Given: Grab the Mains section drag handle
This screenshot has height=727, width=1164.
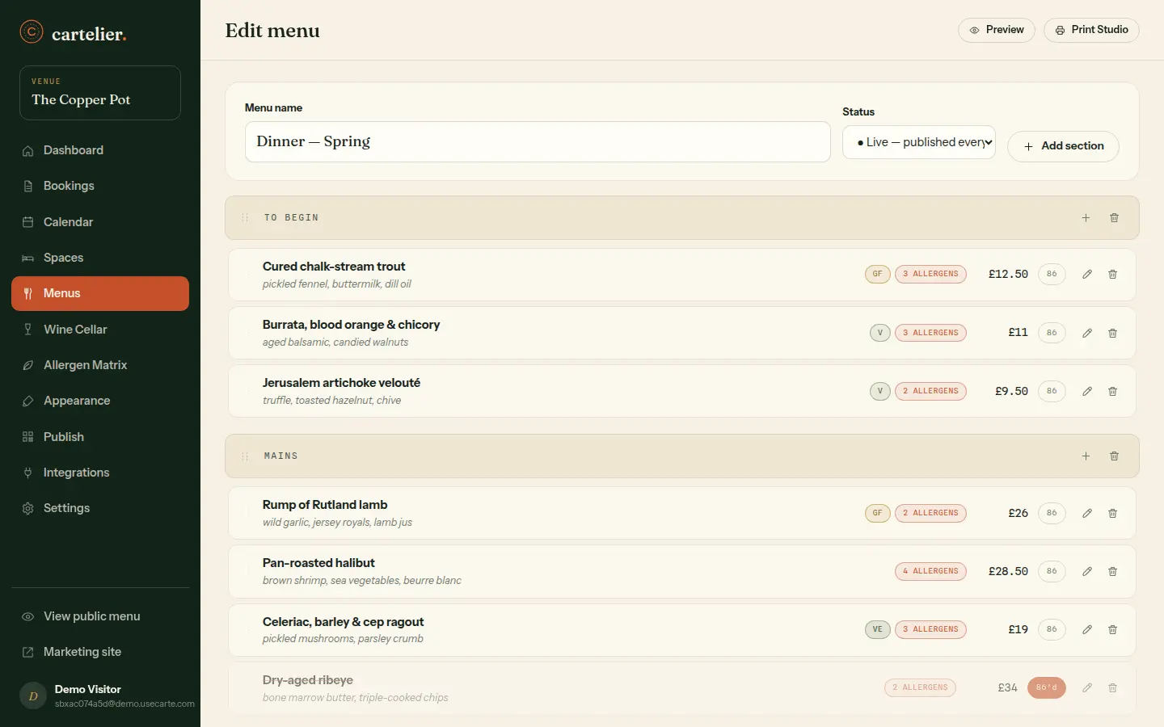Looking at the screenshot, I should tap(244, 456).
